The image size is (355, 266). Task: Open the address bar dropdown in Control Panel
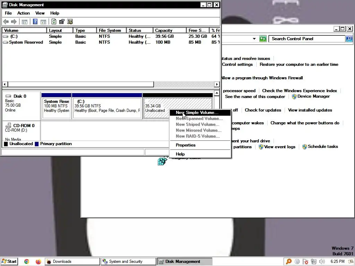[254, 39]
